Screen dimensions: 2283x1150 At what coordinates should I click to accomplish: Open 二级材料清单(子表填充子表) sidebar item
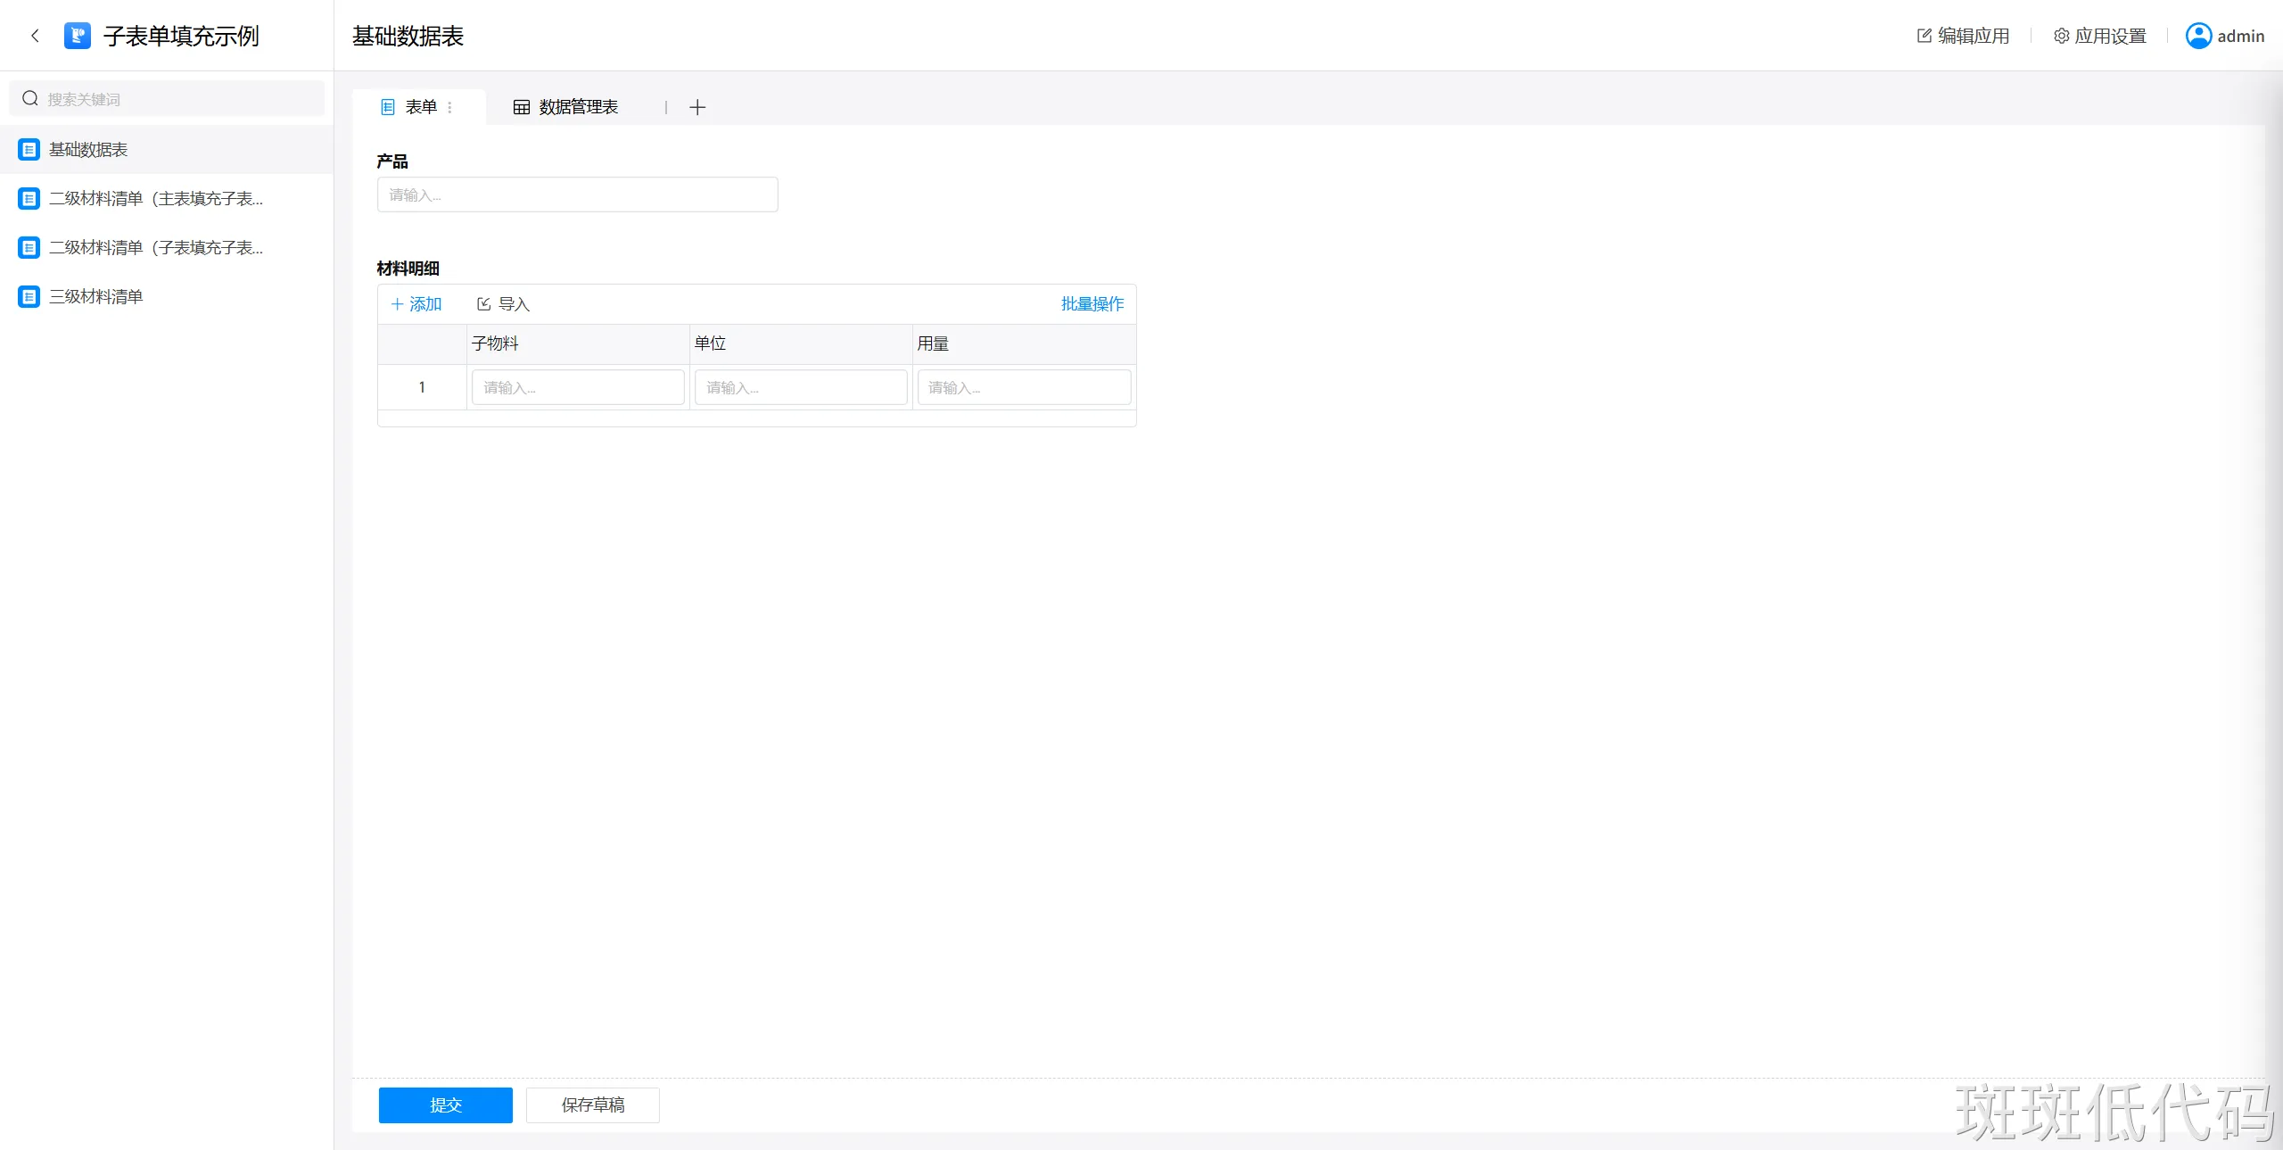155,247
